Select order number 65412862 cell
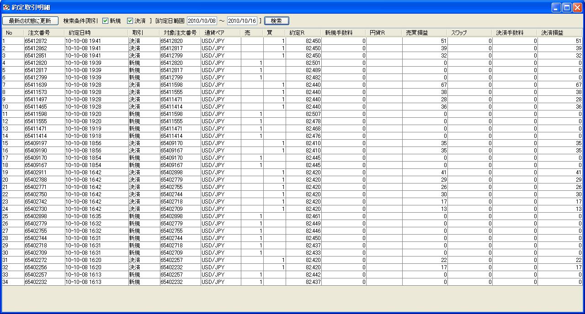The width and height of the screenshot is (585, 314). tap(44, 48)
